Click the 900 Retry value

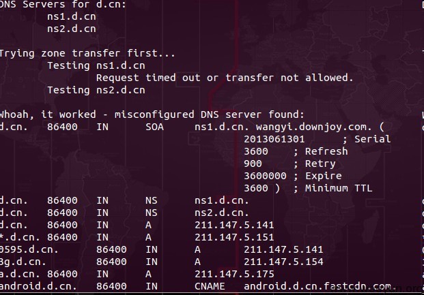click(x=253, y=164)
